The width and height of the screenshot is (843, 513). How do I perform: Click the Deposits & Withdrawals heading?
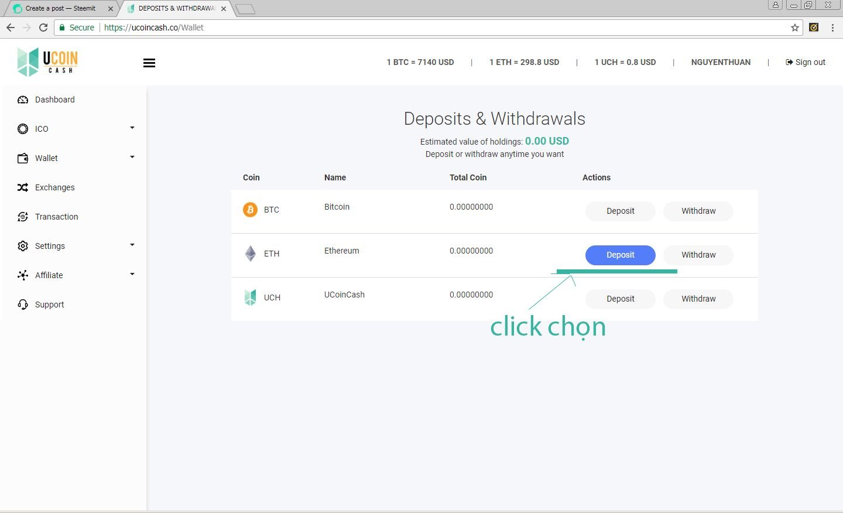point(495,119)
